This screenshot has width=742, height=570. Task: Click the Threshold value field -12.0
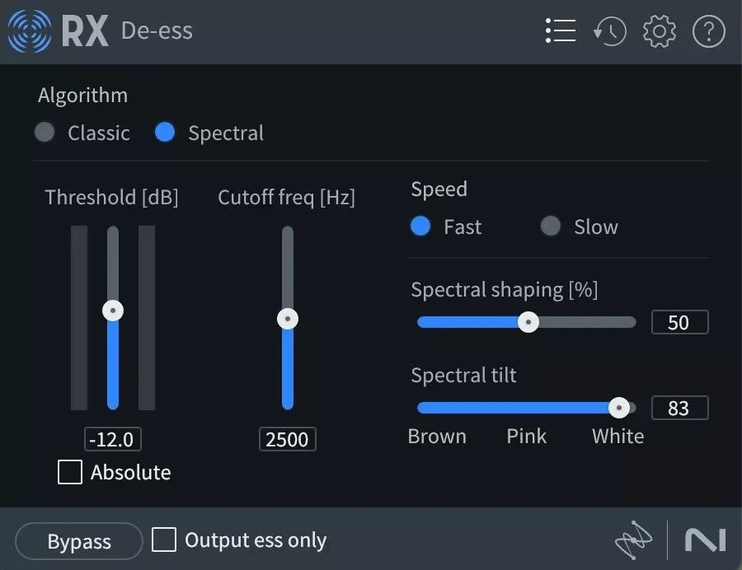pos(113,440)
